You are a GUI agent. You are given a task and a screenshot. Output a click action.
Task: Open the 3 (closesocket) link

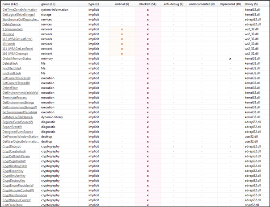[13, 29]
